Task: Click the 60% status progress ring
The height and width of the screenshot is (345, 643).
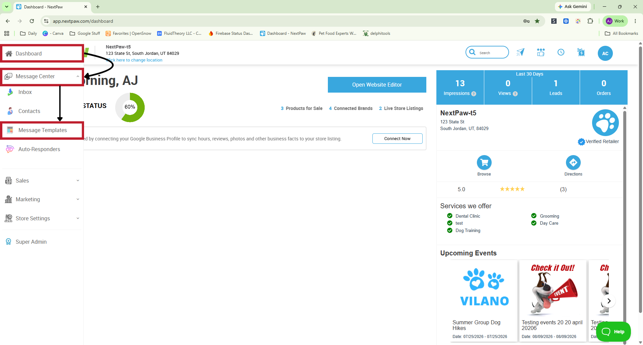Action: (130, 107)
